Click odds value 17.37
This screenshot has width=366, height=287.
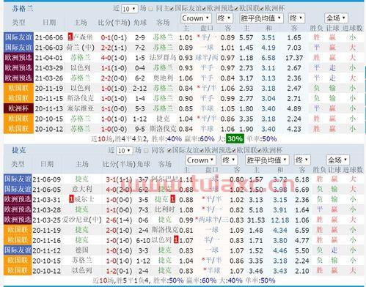(294, 58)
